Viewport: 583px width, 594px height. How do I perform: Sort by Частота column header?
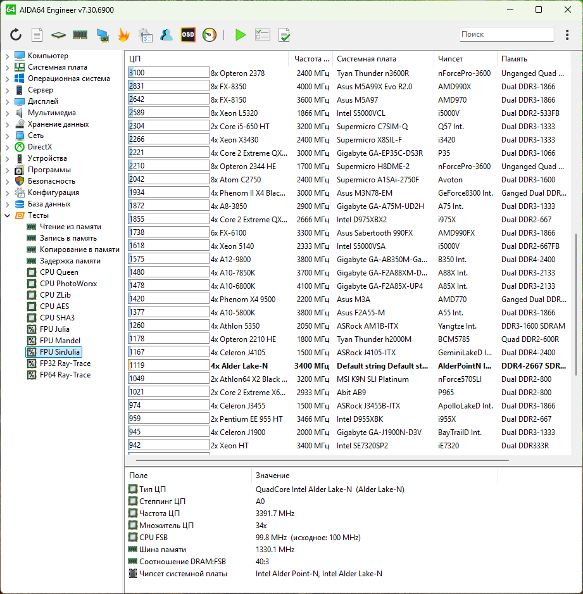[311, 59]
